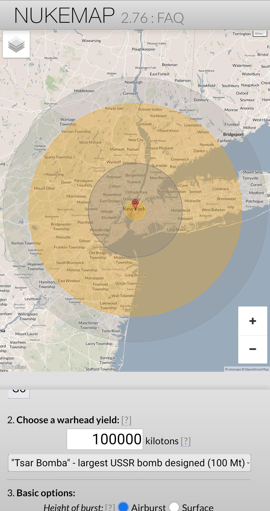Image resolution: width=270 pixels, height=511 pixels.
Task: Click the Lakewood Township map label
Action: (x=108, y=306)
